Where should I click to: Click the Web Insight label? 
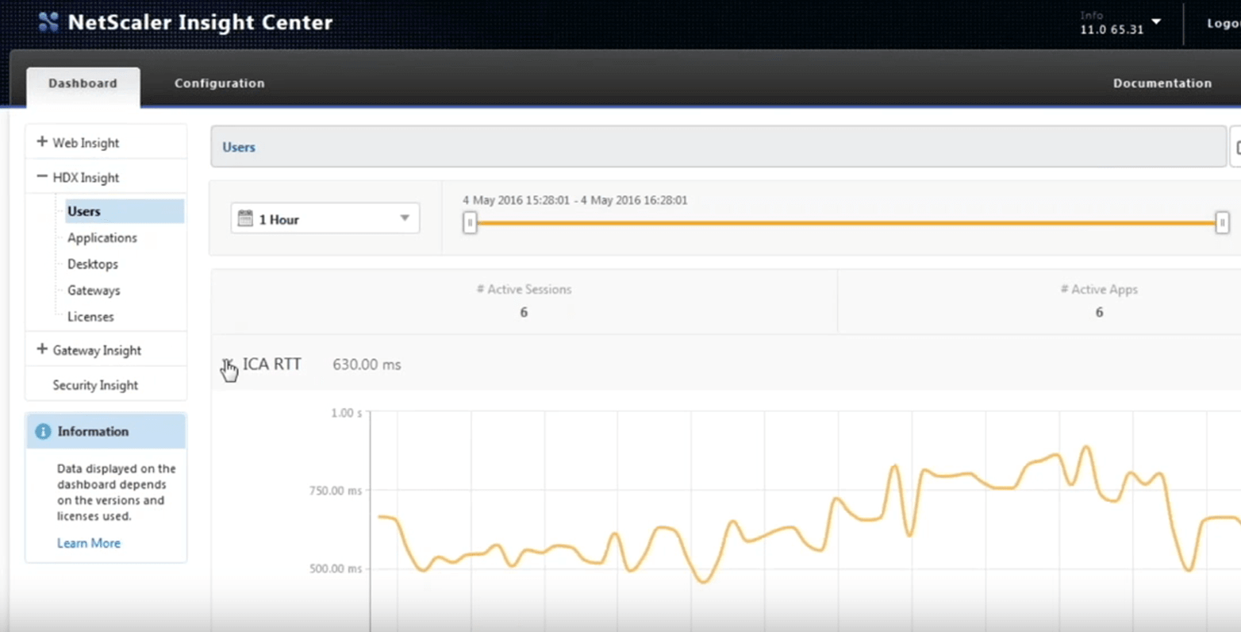86,143
